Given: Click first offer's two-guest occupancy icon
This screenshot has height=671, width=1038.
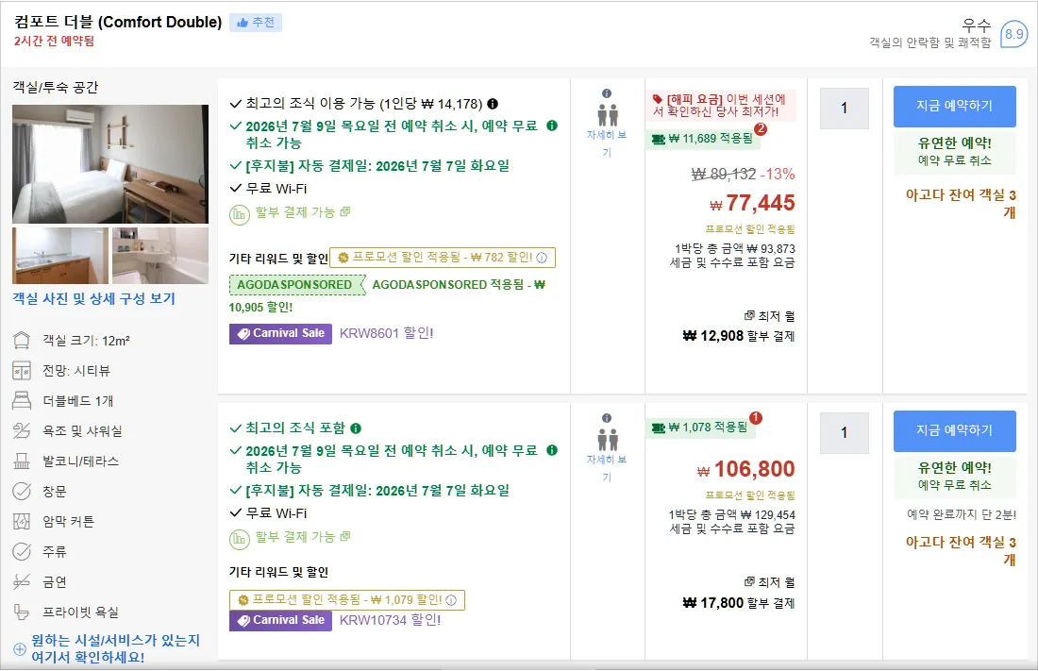Looking at the screenshot, I should [x=607, y=114].
